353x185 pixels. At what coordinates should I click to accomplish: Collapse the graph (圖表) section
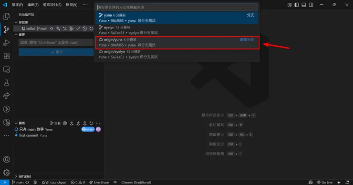pos(16,123)
